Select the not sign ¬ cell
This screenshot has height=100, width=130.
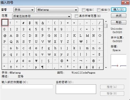[x=81, y=61]
